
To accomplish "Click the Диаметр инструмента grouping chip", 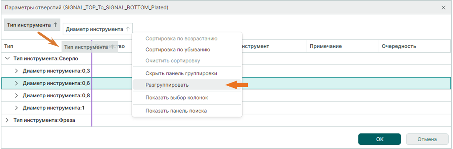I will (x=98, y=29).
